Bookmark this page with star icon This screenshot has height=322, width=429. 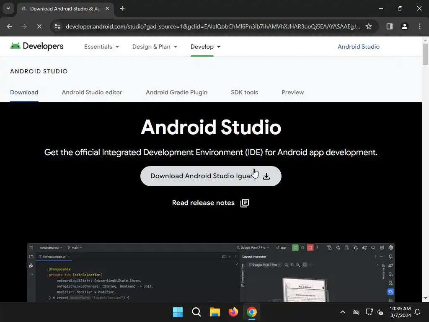pyautogui.click(x=369, y=26)
